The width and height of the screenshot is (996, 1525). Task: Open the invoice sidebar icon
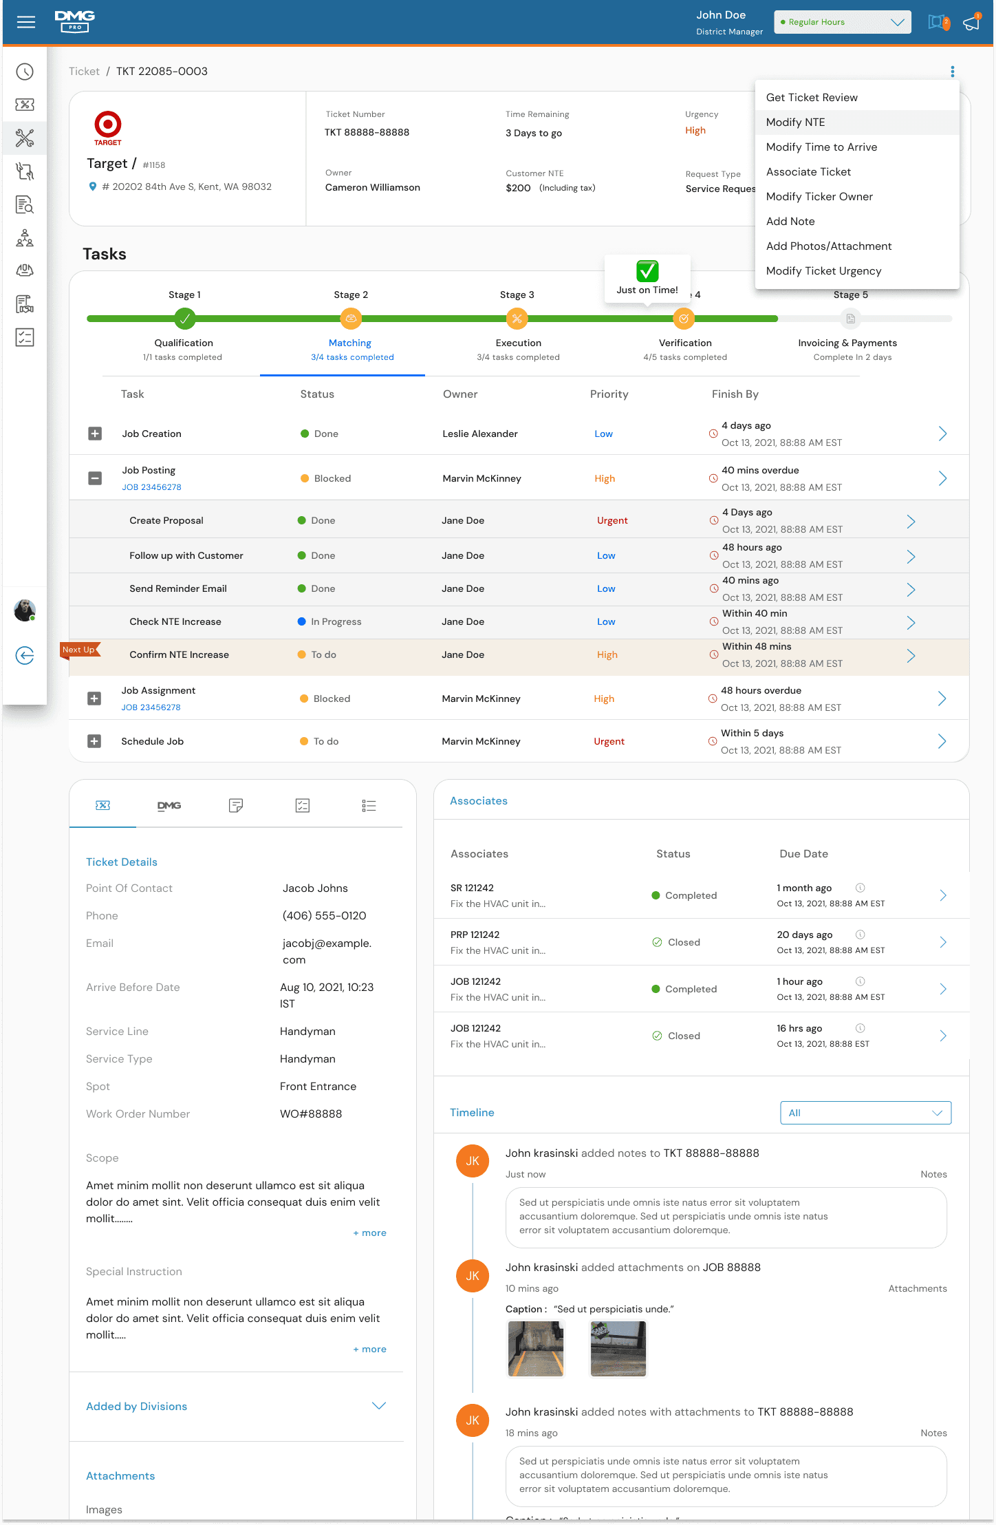[x=25, y=303]
